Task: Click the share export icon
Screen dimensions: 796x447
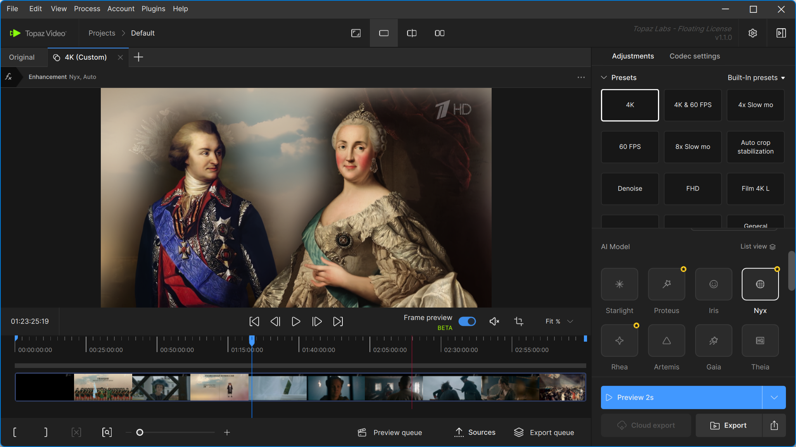Action: 774,425
